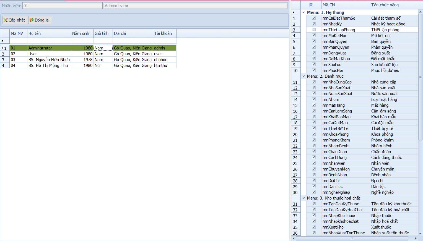This screenshot has width=423, height=241.
Task: Uncheck the mnCaiDatThamSo permission checkbox
Action: [x=314, y=18]
